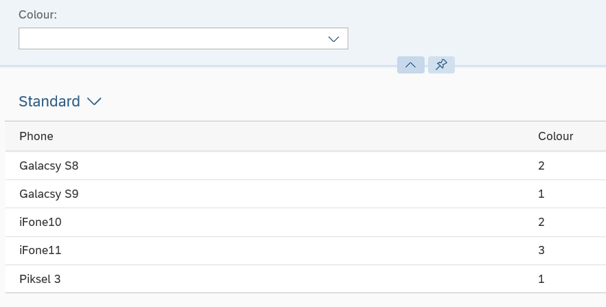Viewport: 606px width, 307px height.
Task: Sort by the Phone column header
Action: click(x=36, y=136)
